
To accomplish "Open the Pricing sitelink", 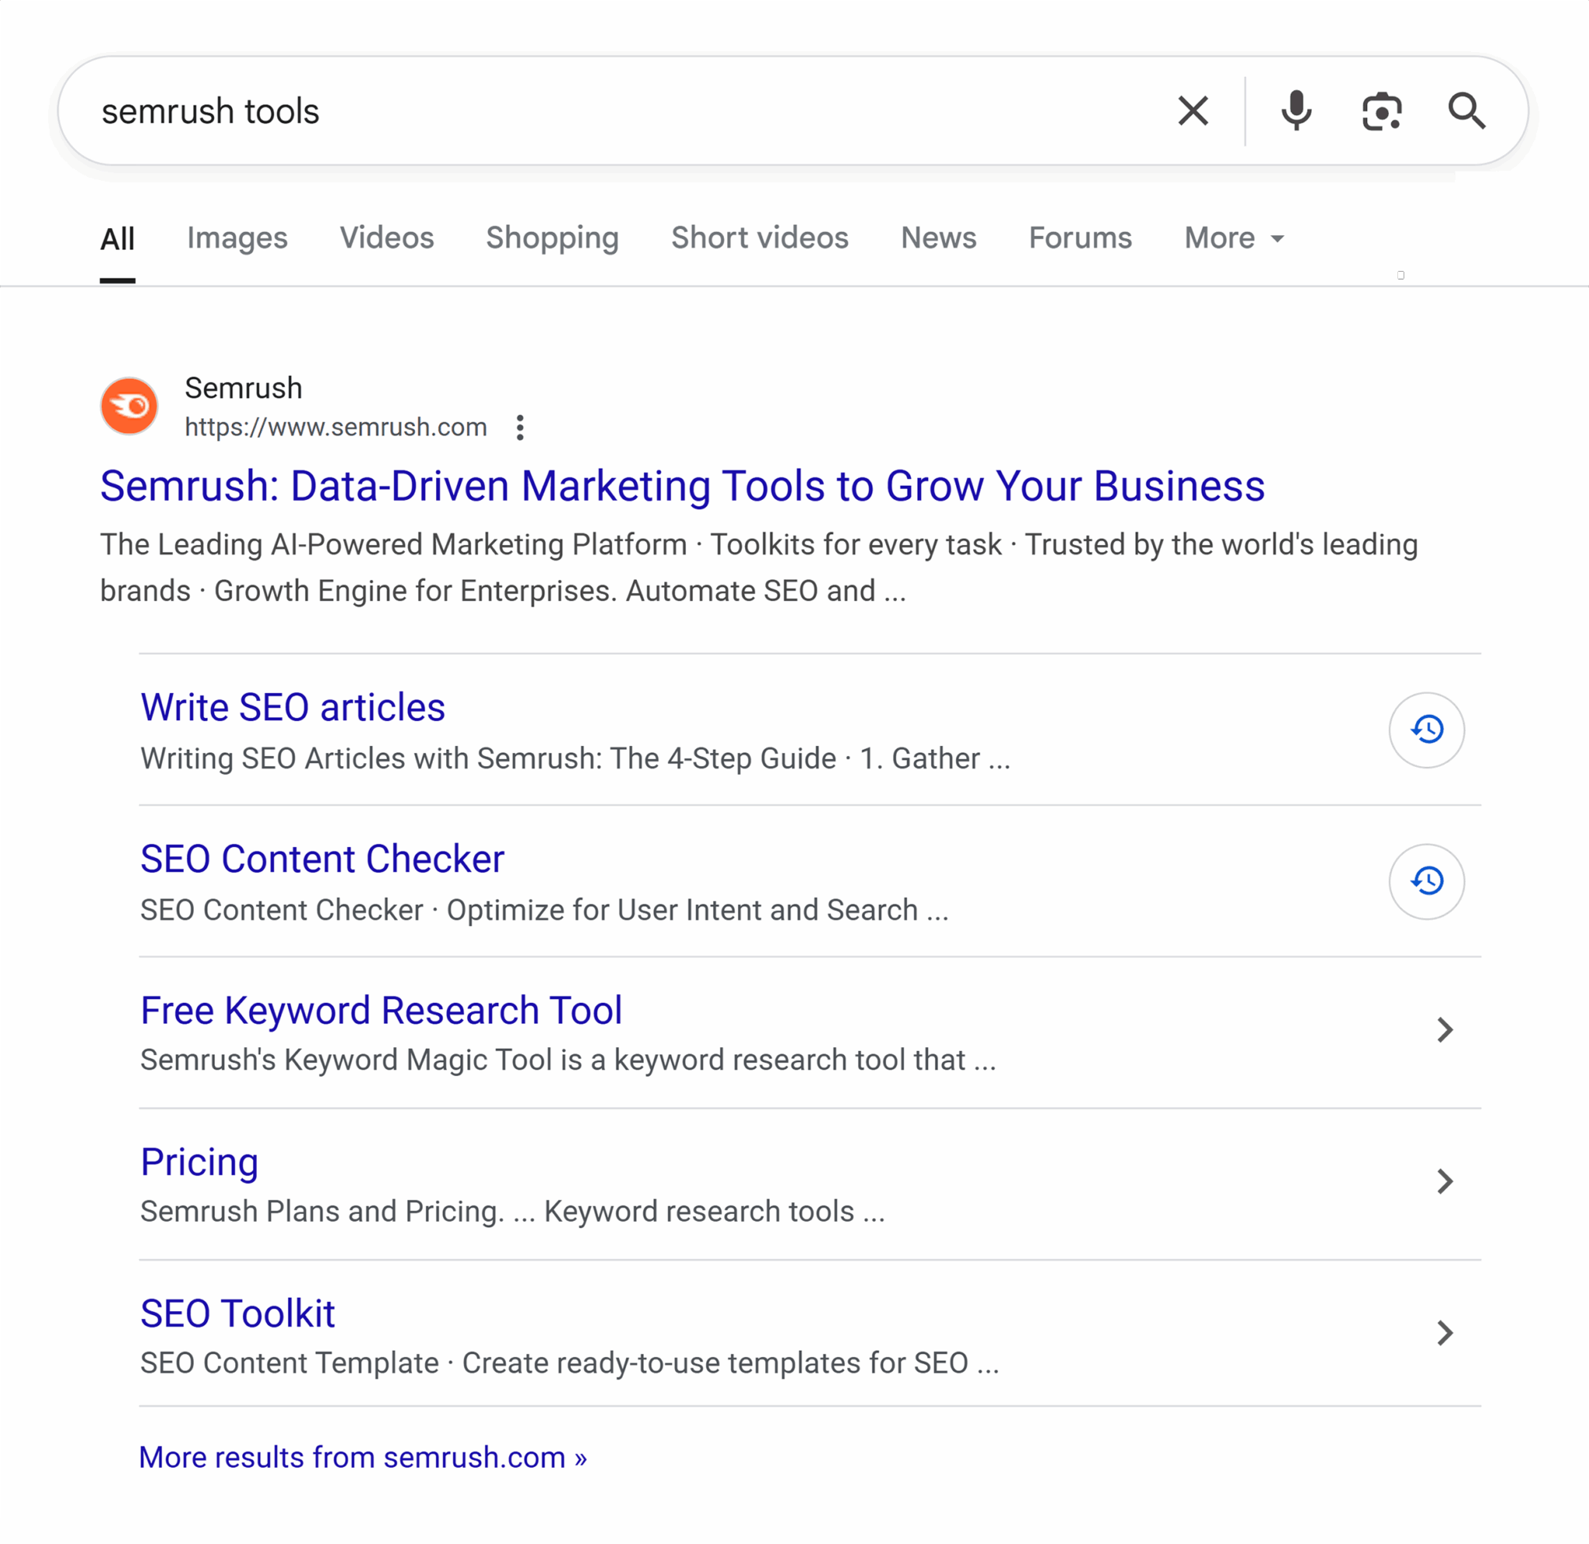I will [x=199, y=1162].
